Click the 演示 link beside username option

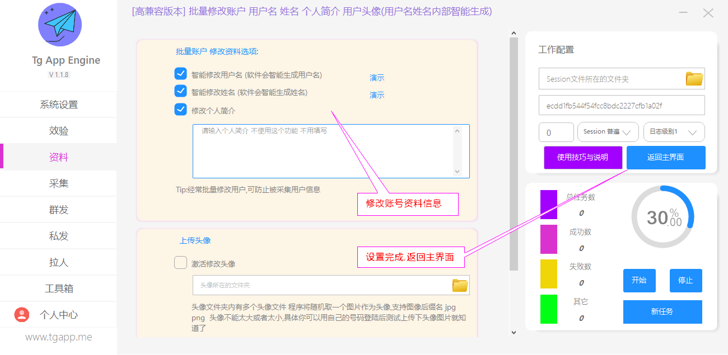(x=377, y=78)
